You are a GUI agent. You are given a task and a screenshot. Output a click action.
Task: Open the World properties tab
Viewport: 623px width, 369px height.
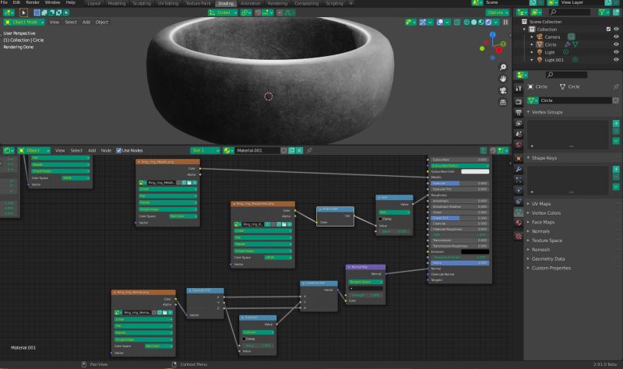(519, 145)
